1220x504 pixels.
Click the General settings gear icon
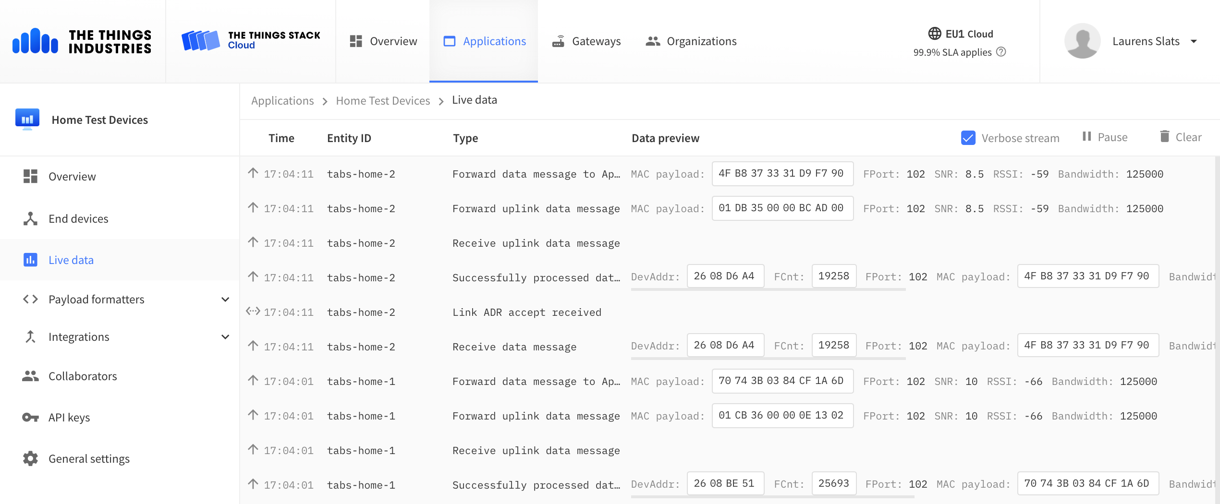coord(30,459)
